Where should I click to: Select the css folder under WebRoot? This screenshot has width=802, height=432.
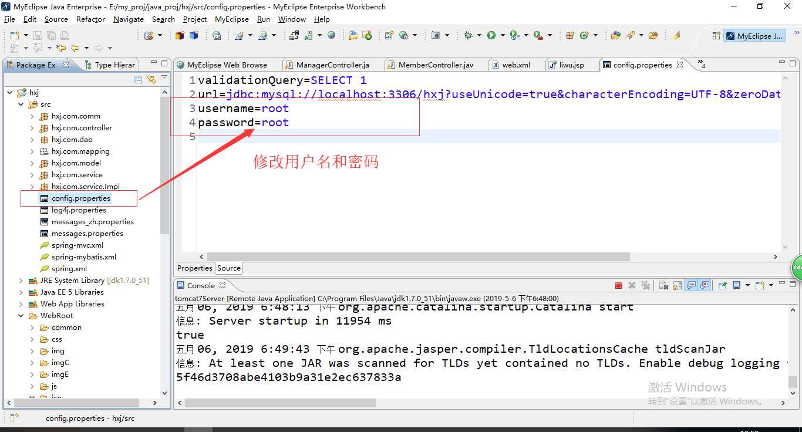point(51,339)
